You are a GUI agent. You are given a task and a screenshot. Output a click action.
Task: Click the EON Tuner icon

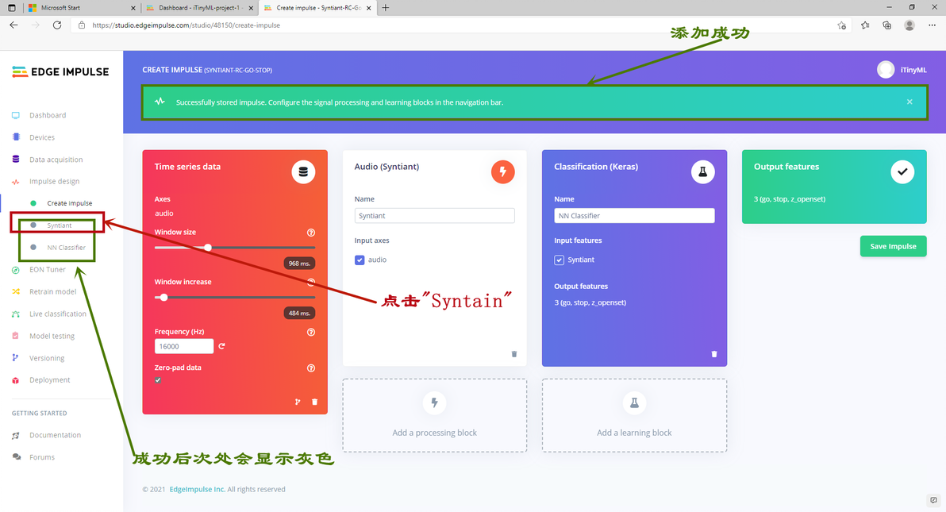click(x=16, y=270)
